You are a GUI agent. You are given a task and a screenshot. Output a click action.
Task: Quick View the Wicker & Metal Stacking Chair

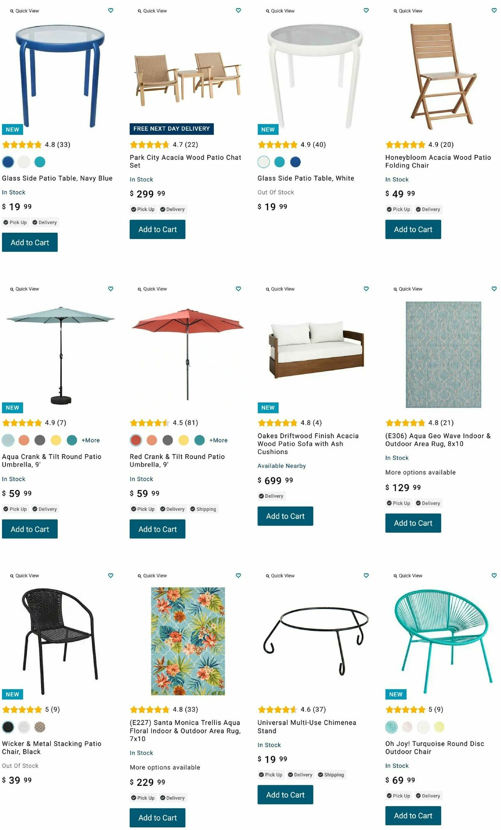[25, 576]
